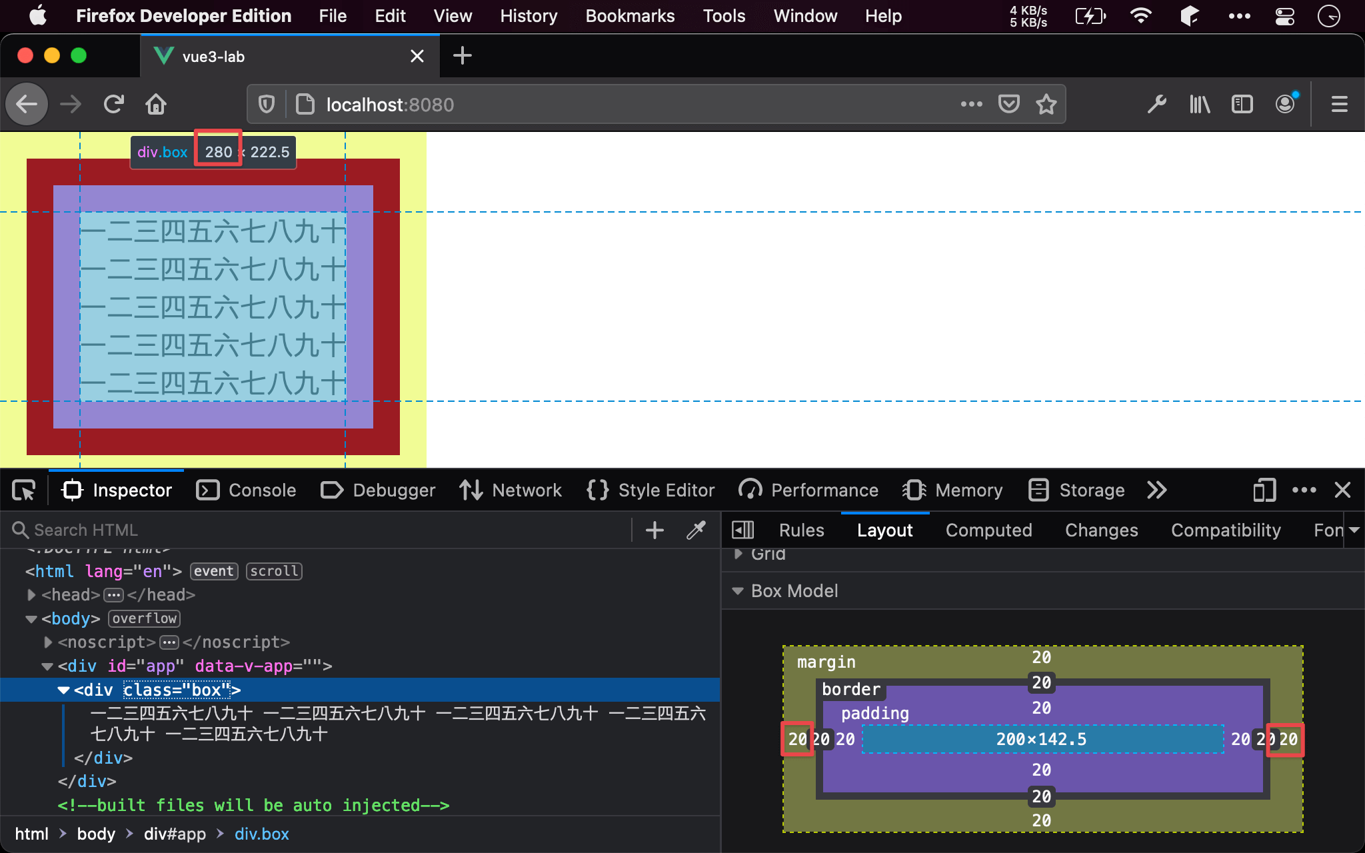Collapse the Box Model section
The width and height of the screenshot is (1365, 853).
pyautogui.click(x=738, y=591)
